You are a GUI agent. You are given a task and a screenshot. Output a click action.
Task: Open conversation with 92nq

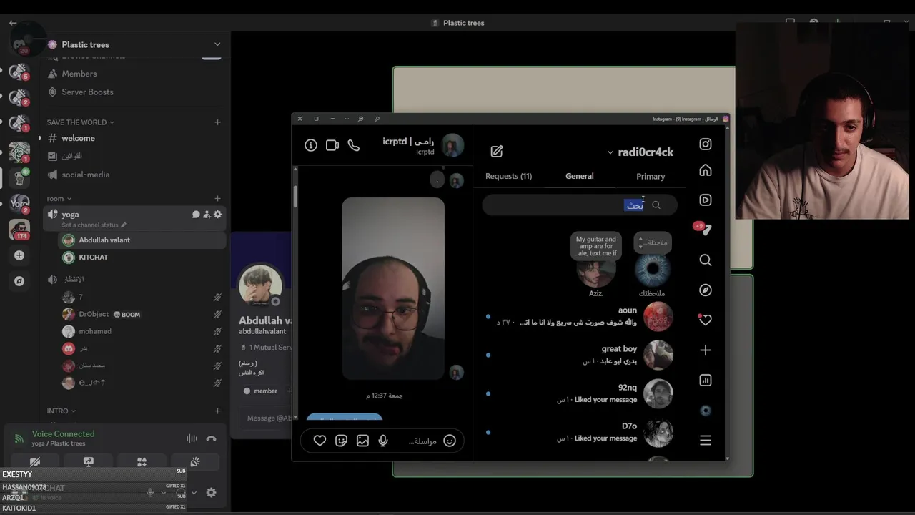click(579, 393)
